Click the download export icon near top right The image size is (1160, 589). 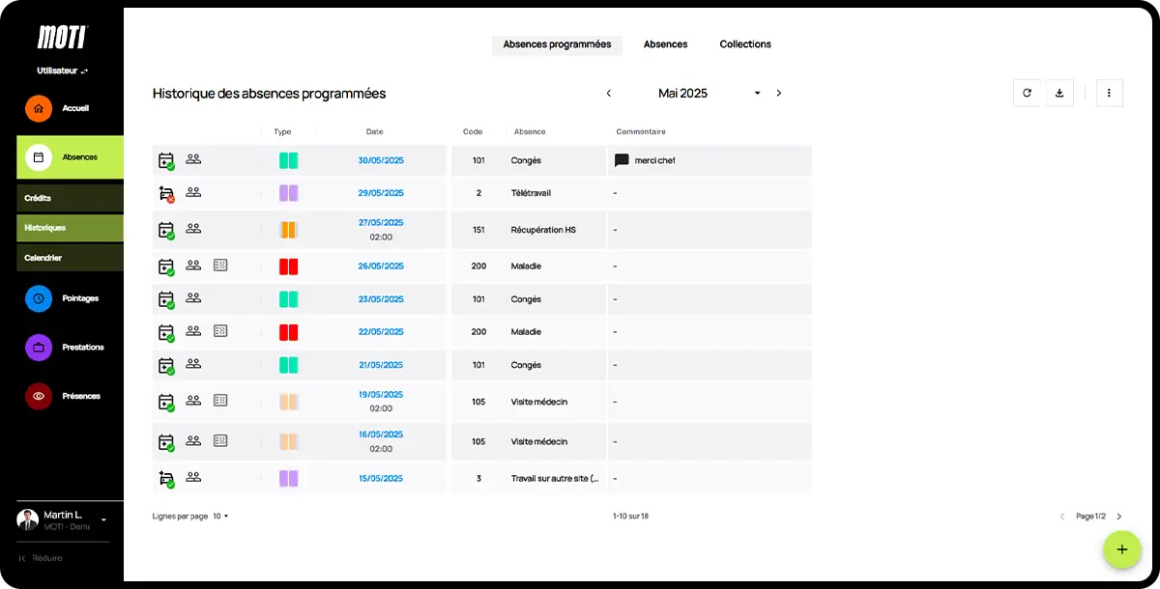[x=1060, y=93]
